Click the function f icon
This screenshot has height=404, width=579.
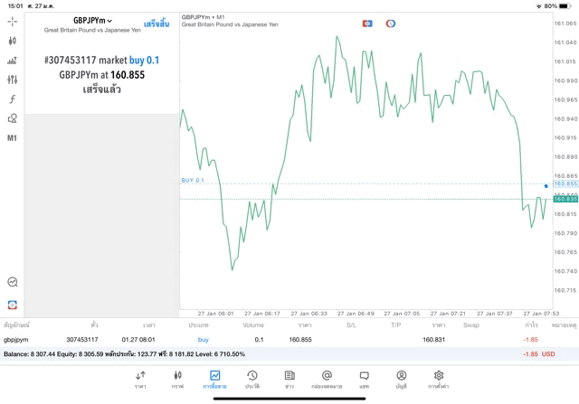(x=12, y=99)
